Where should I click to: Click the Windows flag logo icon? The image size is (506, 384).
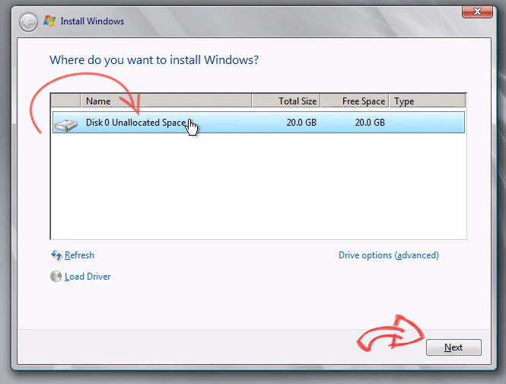[49, 21]
